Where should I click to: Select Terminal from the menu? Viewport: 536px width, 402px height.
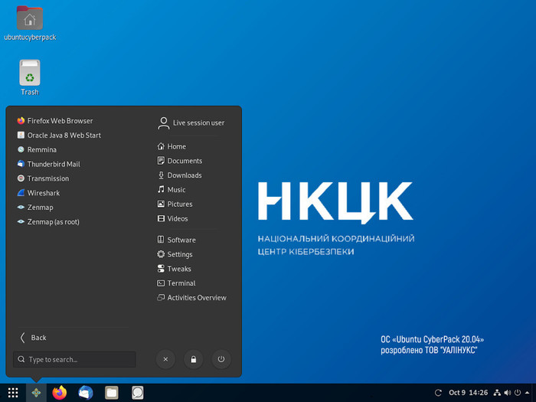181,283
